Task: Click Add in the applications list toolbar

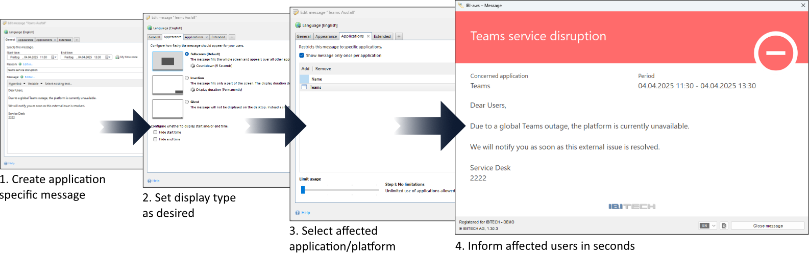Action: 305,68
